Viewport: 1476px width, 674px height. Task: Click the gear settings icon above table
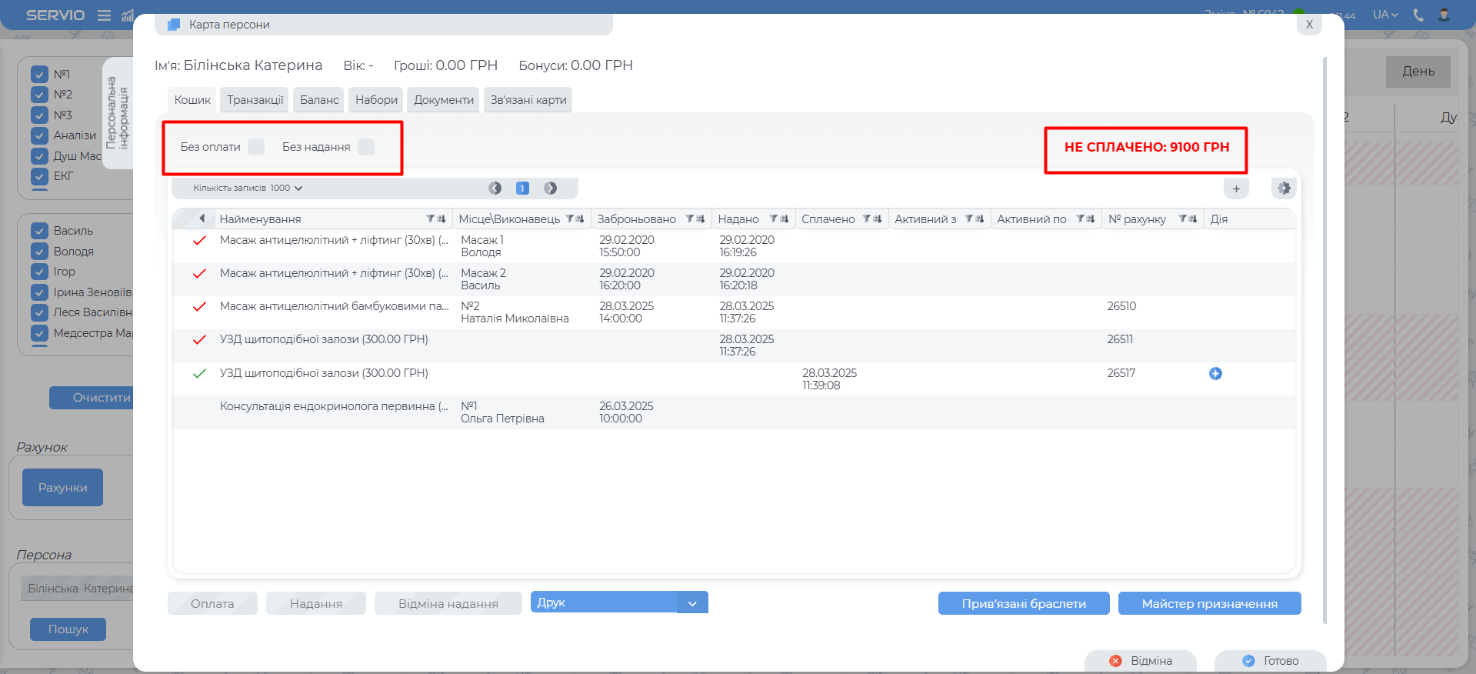1284,189
